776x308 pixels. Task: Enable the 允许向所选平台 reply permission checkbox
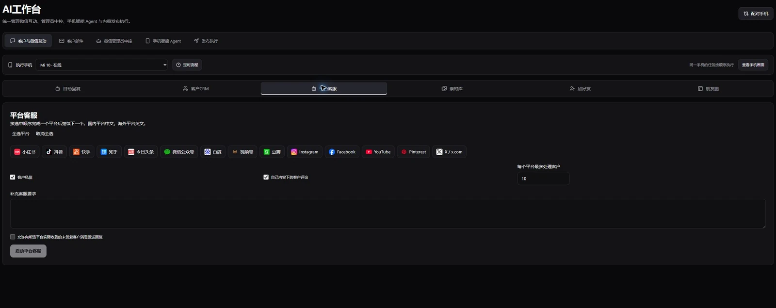click(13, 237)
